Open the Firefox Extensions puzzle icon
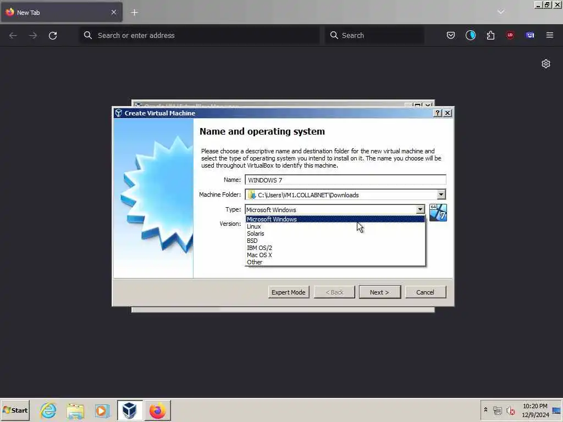The height and width of the screenshot is (422, 563). click(490, 35)
